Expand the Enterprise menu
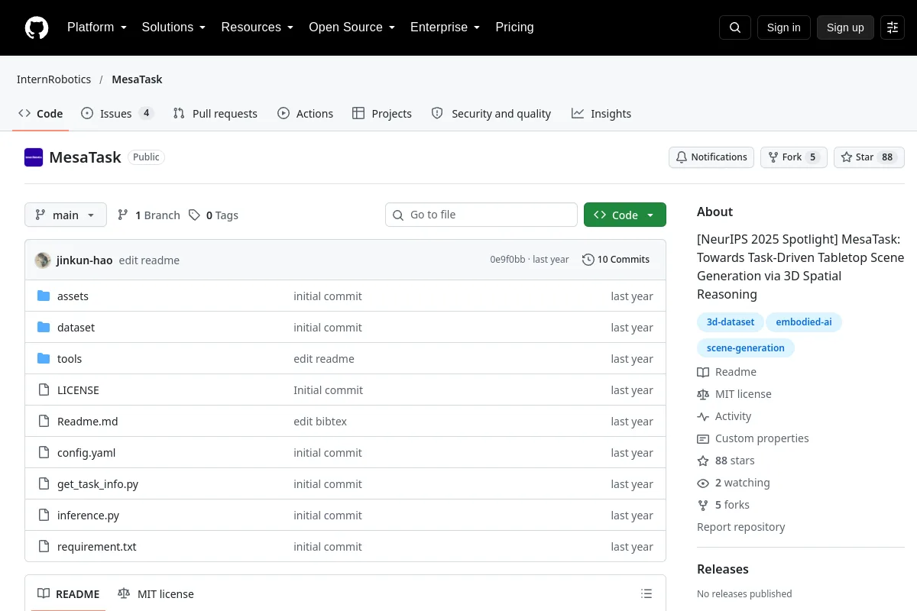The height and width of the screenshot is (611, 917). pos(445,27)
